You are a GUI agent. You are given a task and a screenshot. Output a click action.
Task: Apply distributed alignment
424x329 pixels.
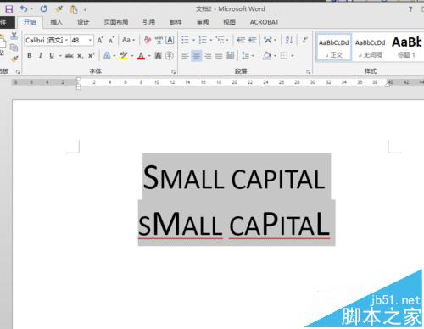230,56
